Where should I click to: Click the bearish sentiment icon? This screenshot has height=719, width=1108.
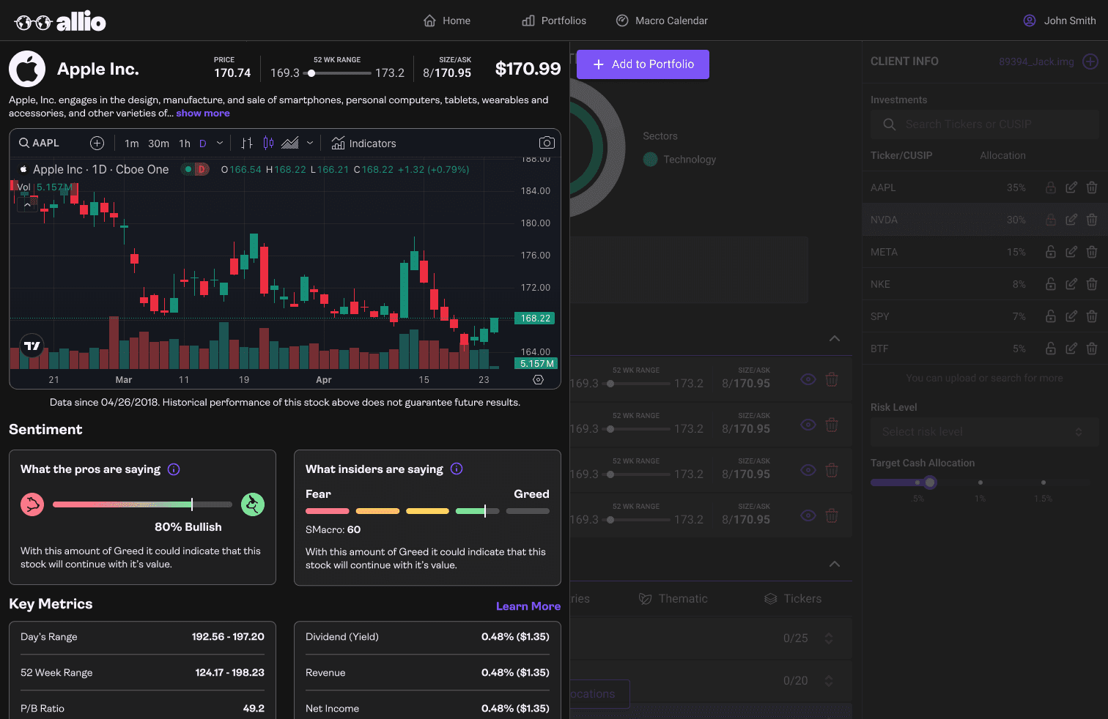coord(32,504)
